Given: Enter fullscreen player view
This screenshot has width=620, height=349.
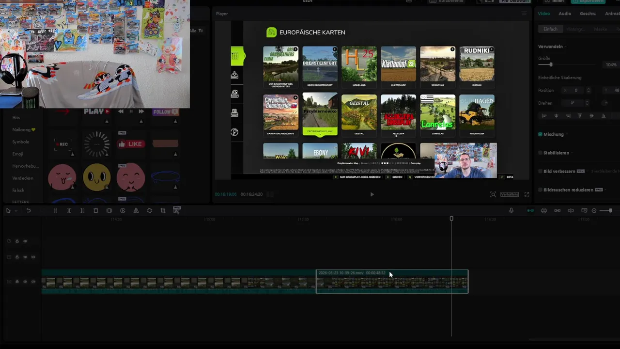Looking at the screenshot, I should 527,194.
